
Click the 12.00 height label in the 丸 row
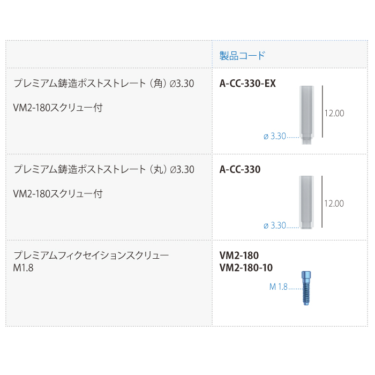tap(334, 204)
